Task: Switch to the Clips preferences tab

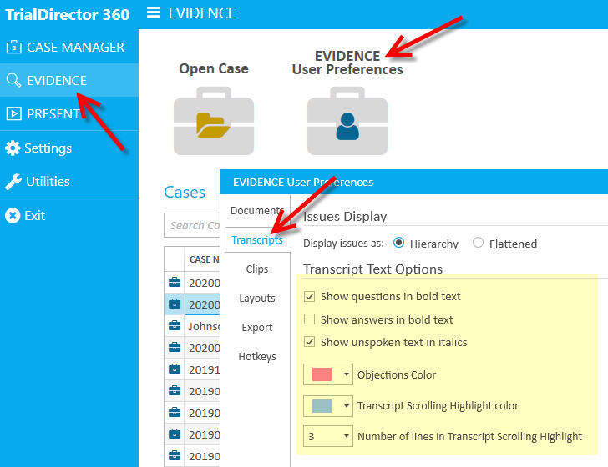Action: point(257,269)
